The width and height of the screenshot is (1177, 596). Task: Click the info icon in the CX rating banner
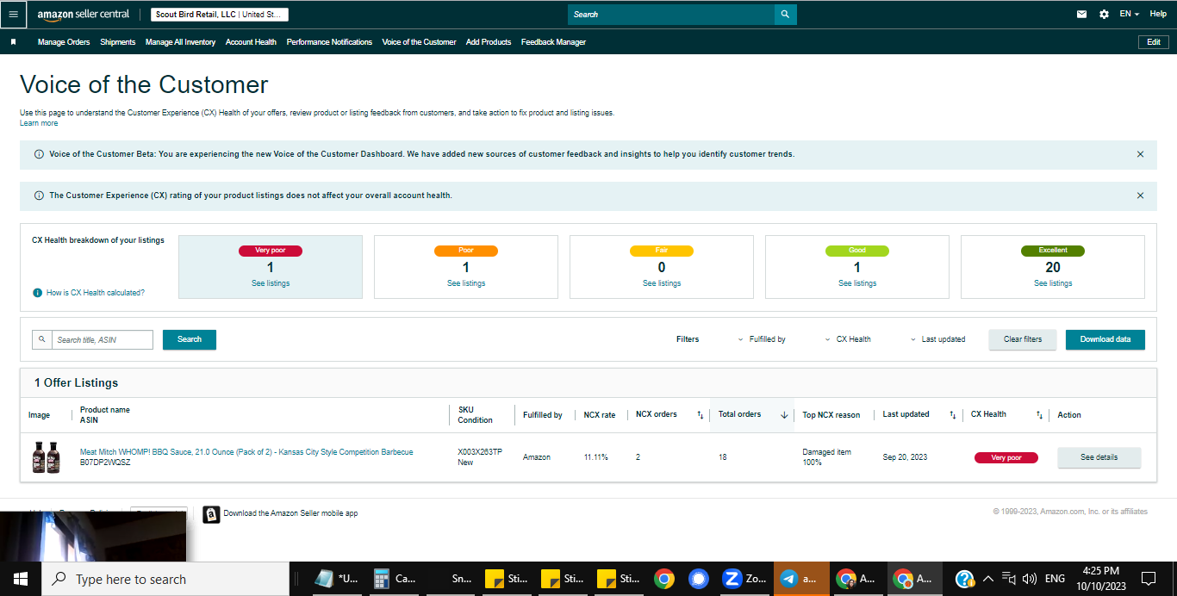(x=39, y=196)
